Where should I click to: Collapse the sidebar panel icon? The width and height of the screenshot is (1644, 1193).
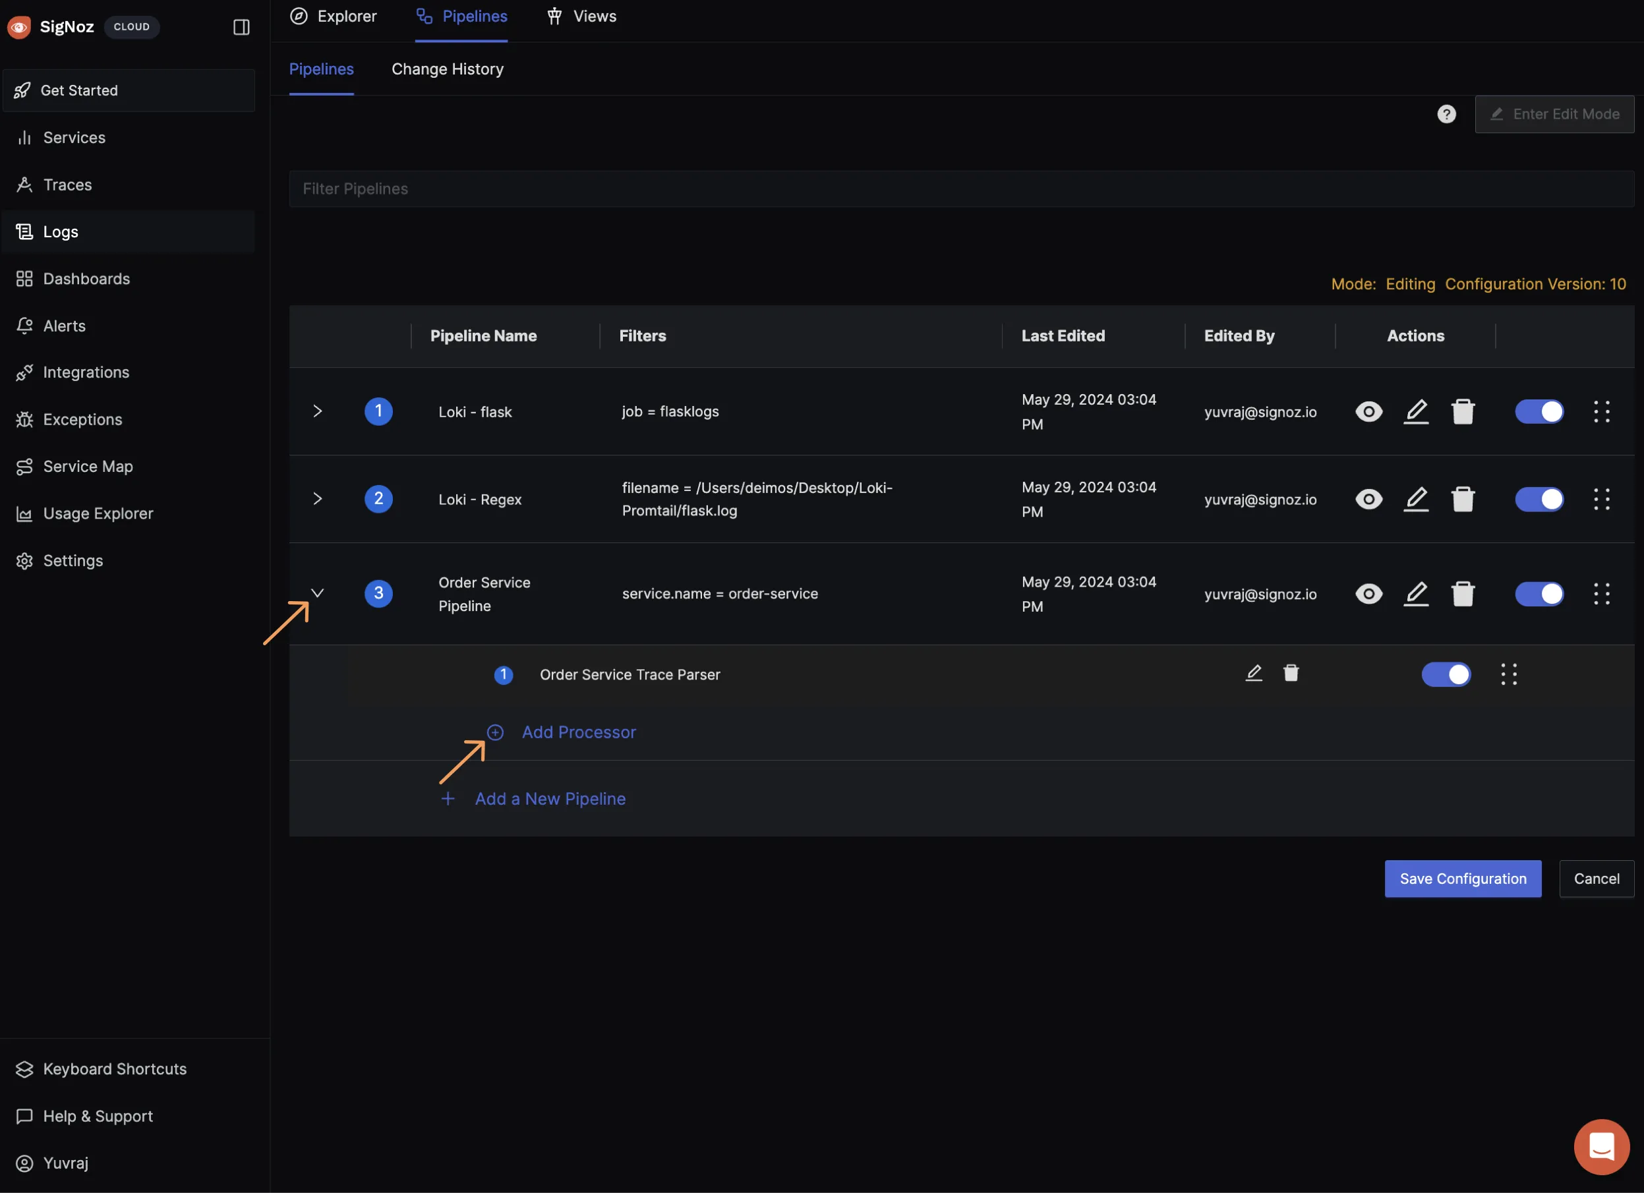241,28
